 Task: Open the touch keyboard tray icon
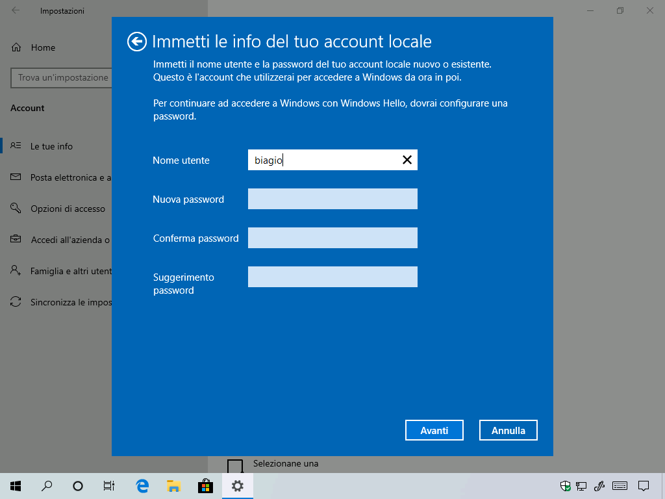pyautogui.click(x=619, y=485)
